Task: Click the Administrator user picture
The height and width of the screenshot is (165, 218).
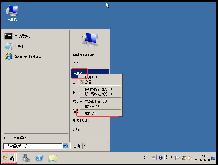Action: coord(90,40)
